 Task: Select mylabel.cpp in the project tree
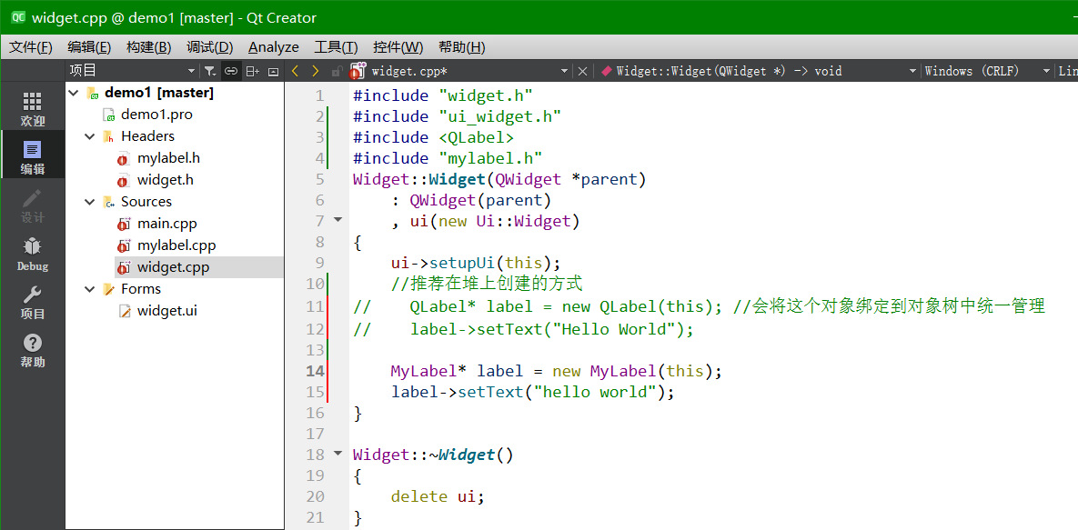[x=175, y=245]
